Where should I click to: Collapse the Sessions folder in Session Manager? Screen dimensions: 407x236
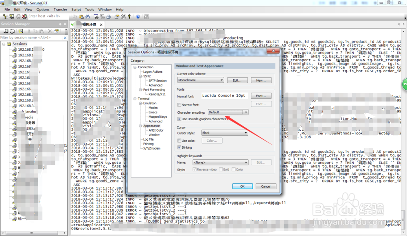4,44
